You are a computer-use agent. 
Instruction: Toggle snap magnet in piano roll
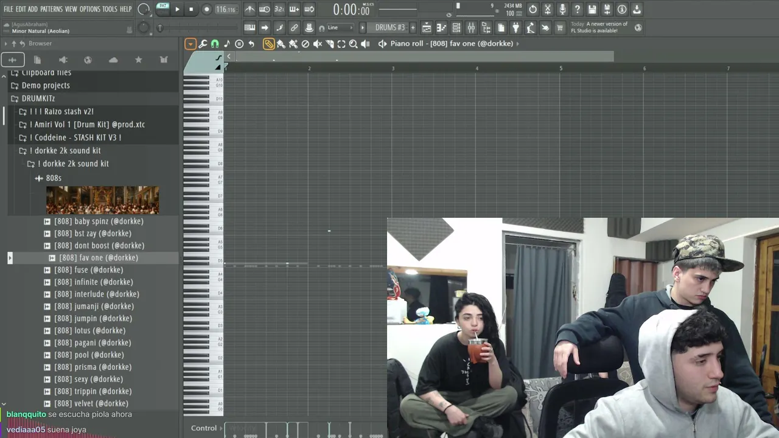(x=215, y=44)
